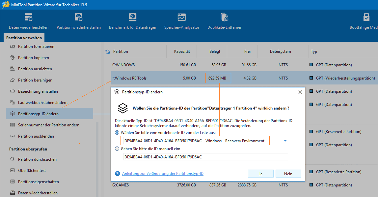Viewport: 378px width, 197px height.
Task: Click sidebar Daten wiederherstellen drive icon
Action: tap(13, 193)
